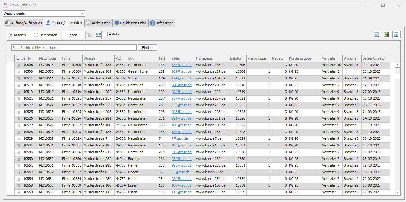Viewport: 406px width, 202px height.
Task: Open the 133@test.de email link
Action: click(x=181, y=65)
